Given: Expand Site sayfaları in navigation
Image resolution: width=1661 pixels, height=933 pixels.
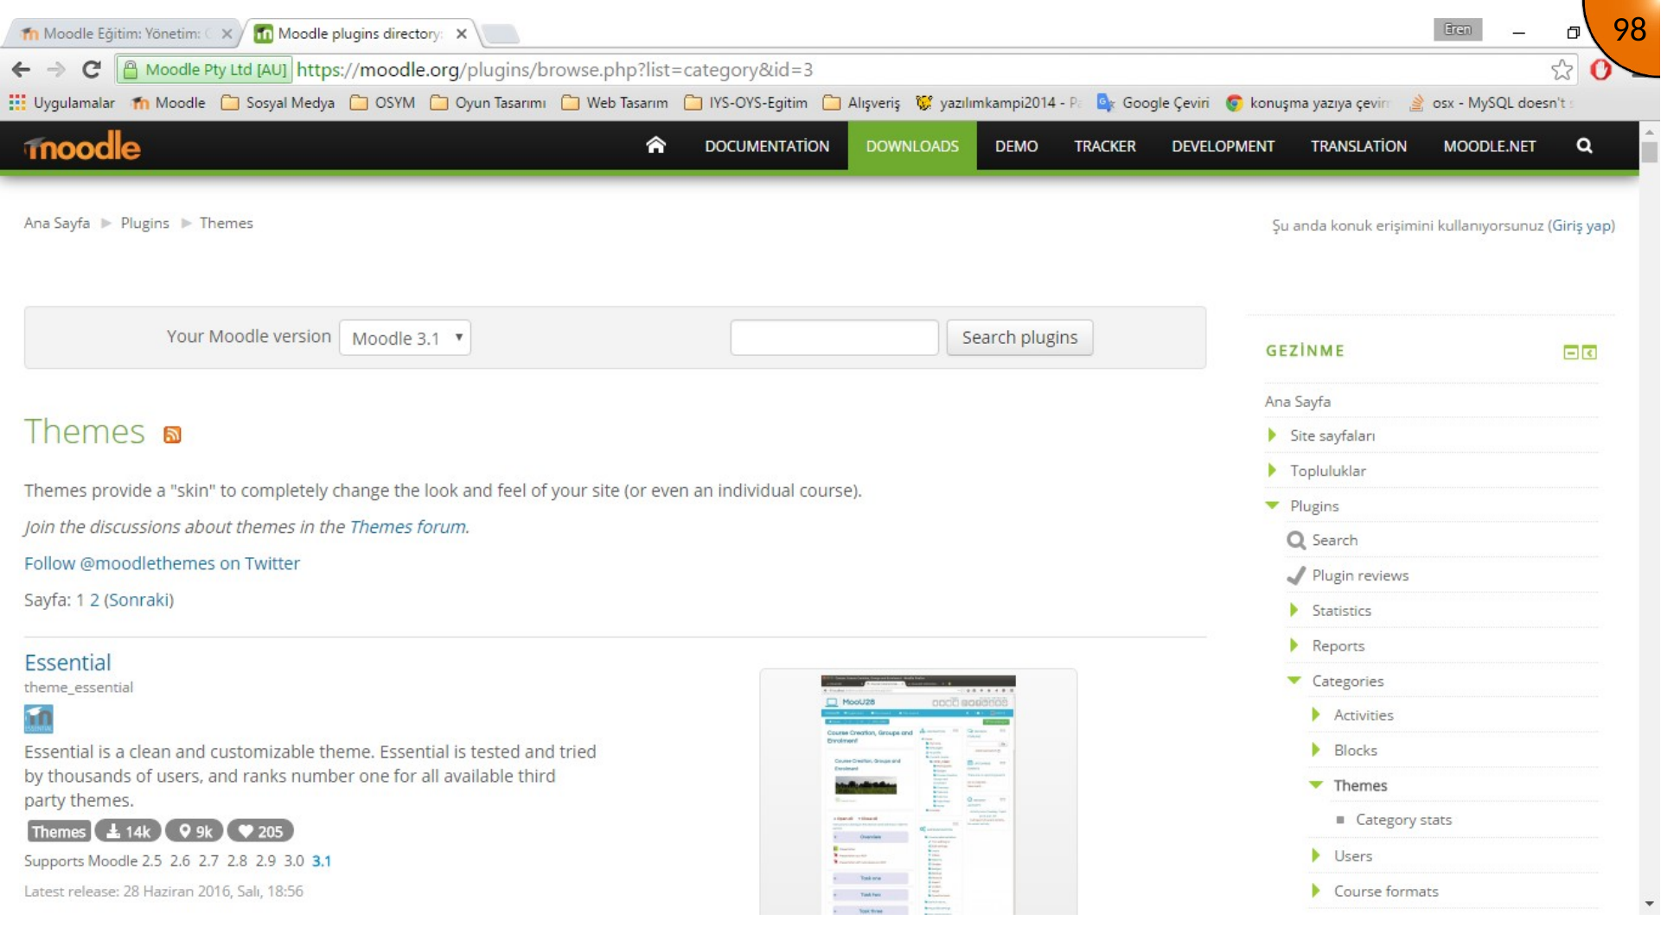Looking at the screenshot, I should coord(1272,435).
